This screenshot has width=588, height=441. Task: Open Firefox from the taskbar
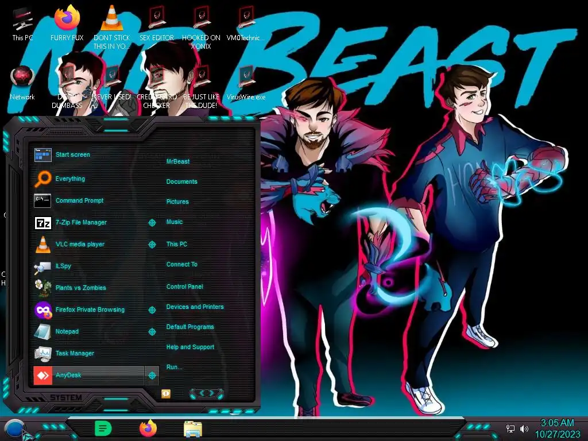click(148, 428)
